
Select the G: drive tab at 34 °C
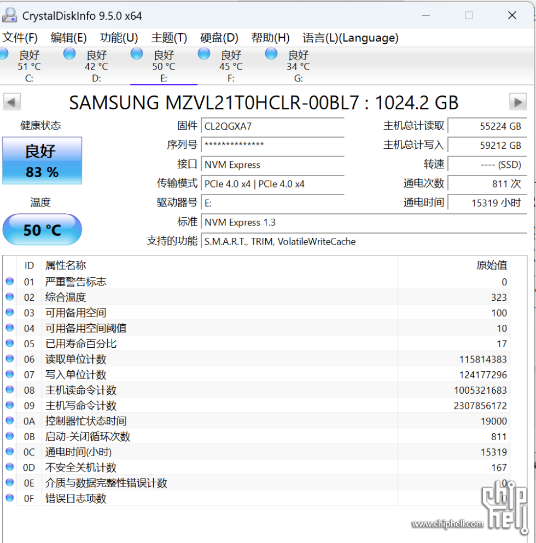pos(298,66)
